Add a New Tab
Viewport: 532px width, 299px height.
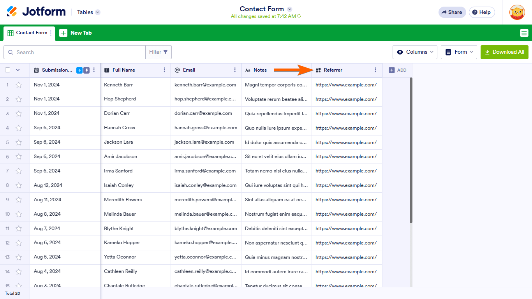click(x=76, y=33)
